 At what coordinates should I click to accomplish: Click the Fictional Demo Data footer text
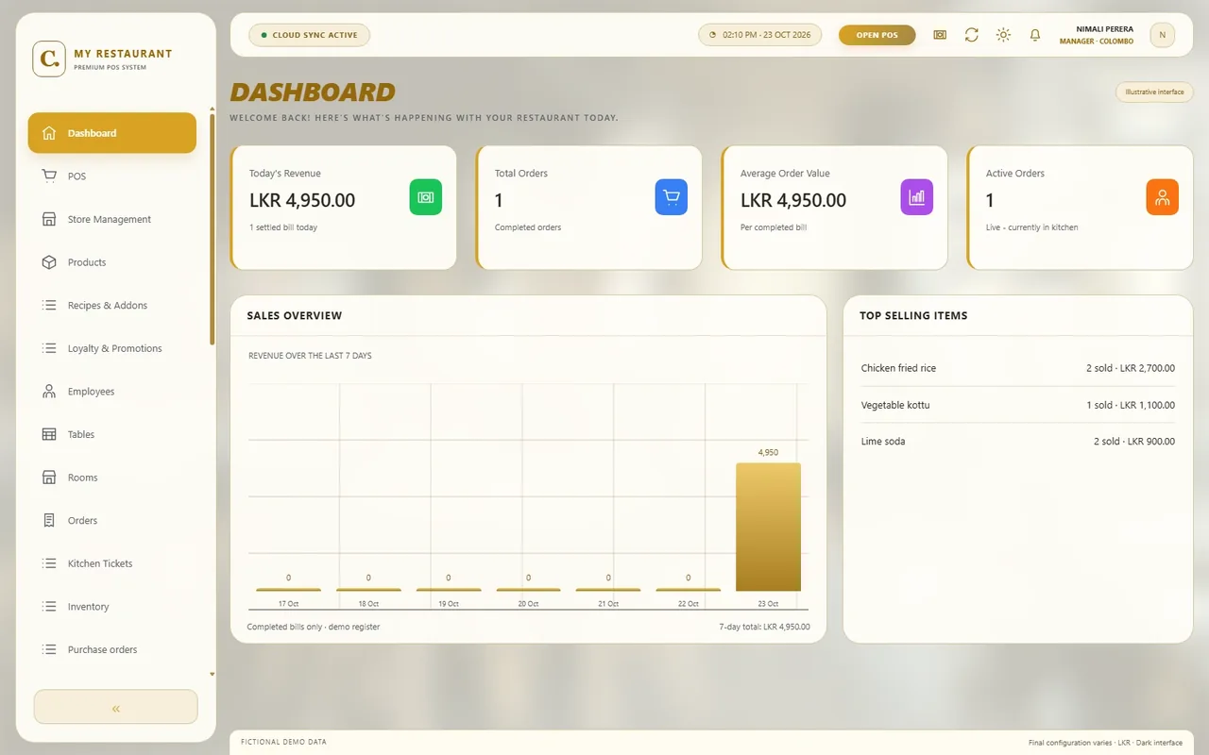[283, 743]
